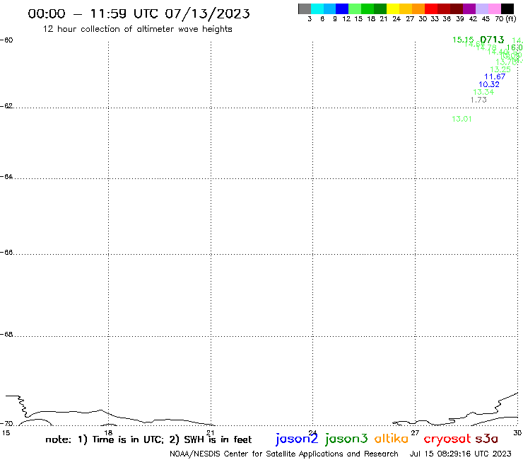Click the '33' label under the color scale

click(435, 18)
